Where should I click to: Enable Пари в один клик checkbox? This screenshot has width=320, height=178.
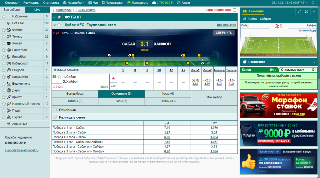coord(234,10)
